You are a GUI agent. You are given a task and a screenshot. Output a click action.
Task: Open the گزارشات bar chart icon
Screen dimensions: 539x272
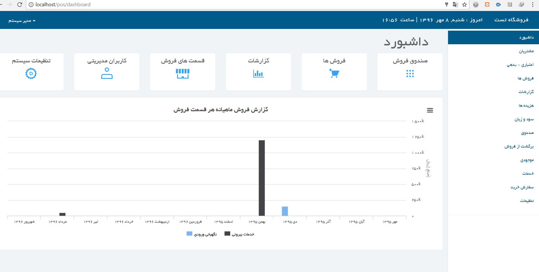tap(258, 74)
